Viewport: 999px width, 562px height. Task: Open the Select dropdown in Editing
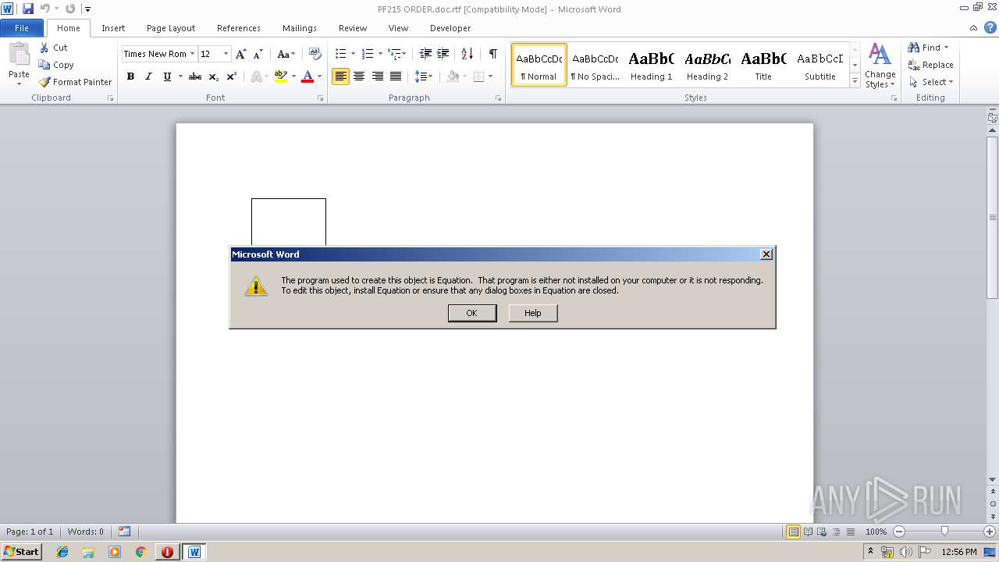tap(931, 82)
